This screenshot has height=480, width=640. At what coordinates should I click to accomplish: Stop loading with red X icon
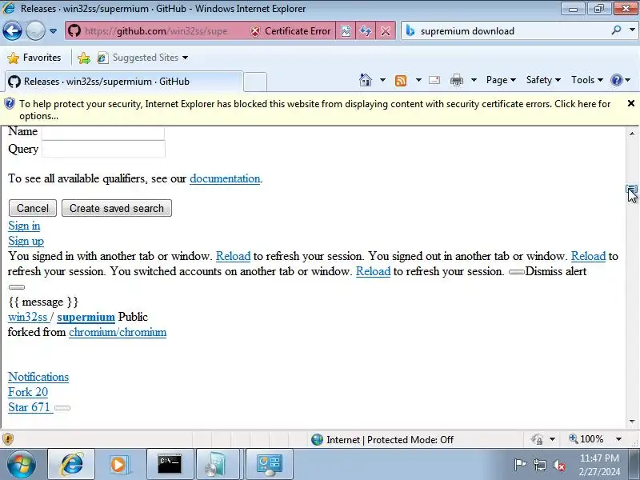(x=386, y=31)
